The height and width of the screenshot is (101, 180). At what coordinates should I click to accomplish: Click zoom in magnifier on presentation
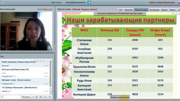[x=173, y=14]
